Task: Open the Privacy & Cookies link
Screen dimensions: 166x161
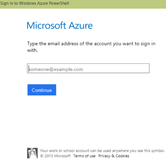Action: tap(114, 156)
